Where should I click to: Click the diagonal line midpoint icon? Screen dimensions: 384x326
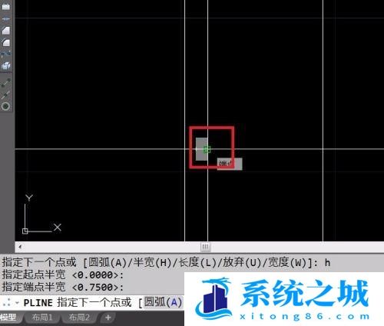(6, 95)
